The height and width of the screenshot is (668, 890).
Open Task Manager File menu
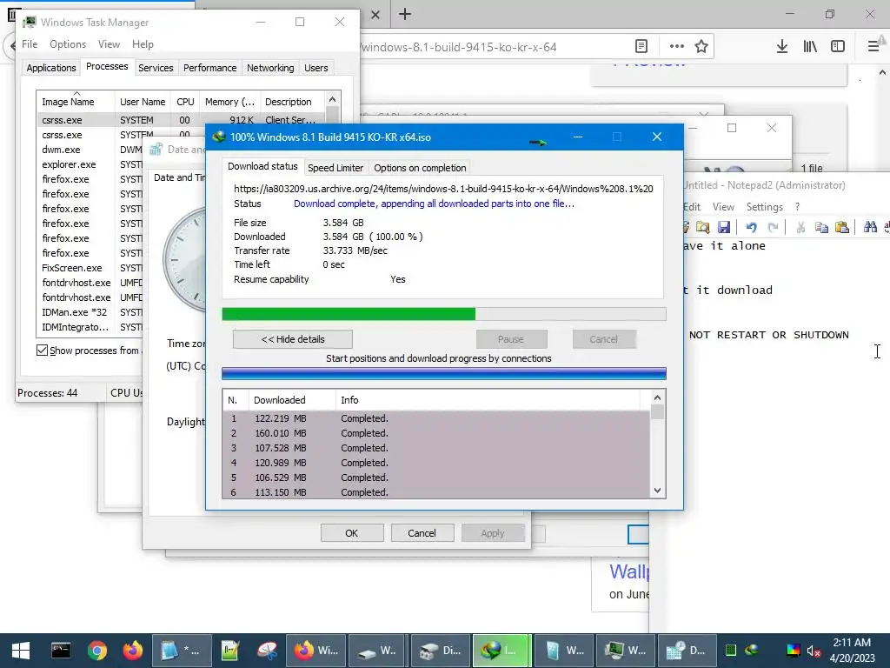tap(30, 44)
